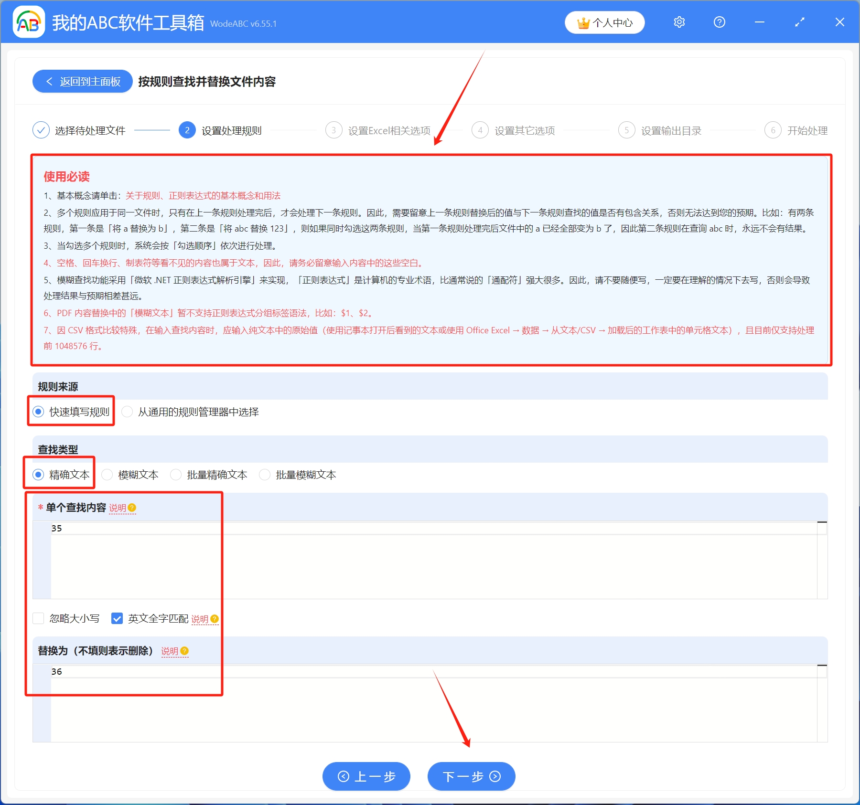Viewport: 860px width, 805px height.
Task: Click the 返回到主面板 button
Action: click(x=82, y=81)
